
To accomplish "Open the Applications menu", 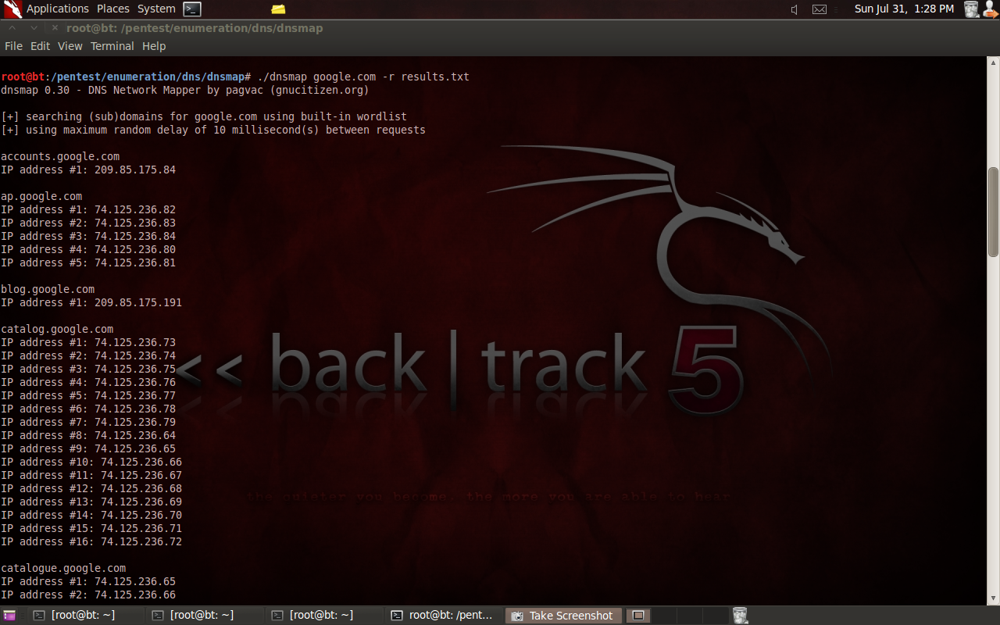I will pos(58,9).
